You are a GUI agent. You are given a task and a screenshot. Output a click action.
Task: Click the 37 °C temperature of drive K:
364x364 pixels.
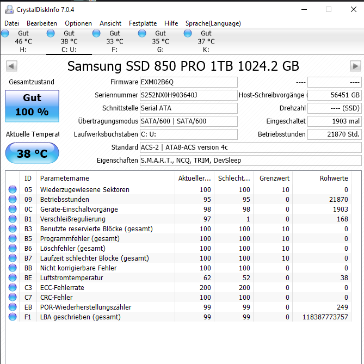206,41
